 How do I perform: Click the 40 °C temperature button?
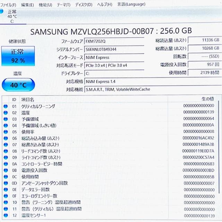point(18,85)
